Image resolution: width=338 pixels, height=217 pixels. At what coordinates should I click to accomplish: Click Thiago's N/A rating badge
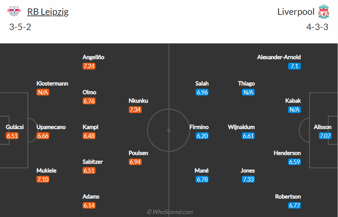coord(248,92)
